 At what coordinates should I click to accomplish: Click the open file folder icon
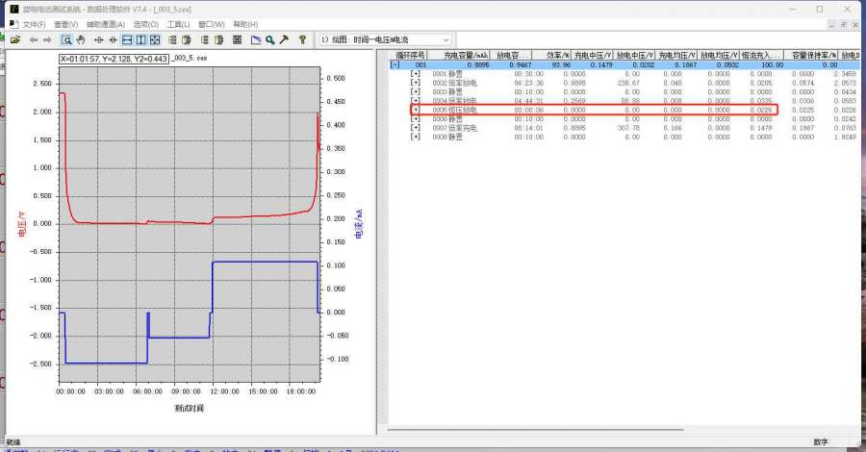(x=15, y=39)
